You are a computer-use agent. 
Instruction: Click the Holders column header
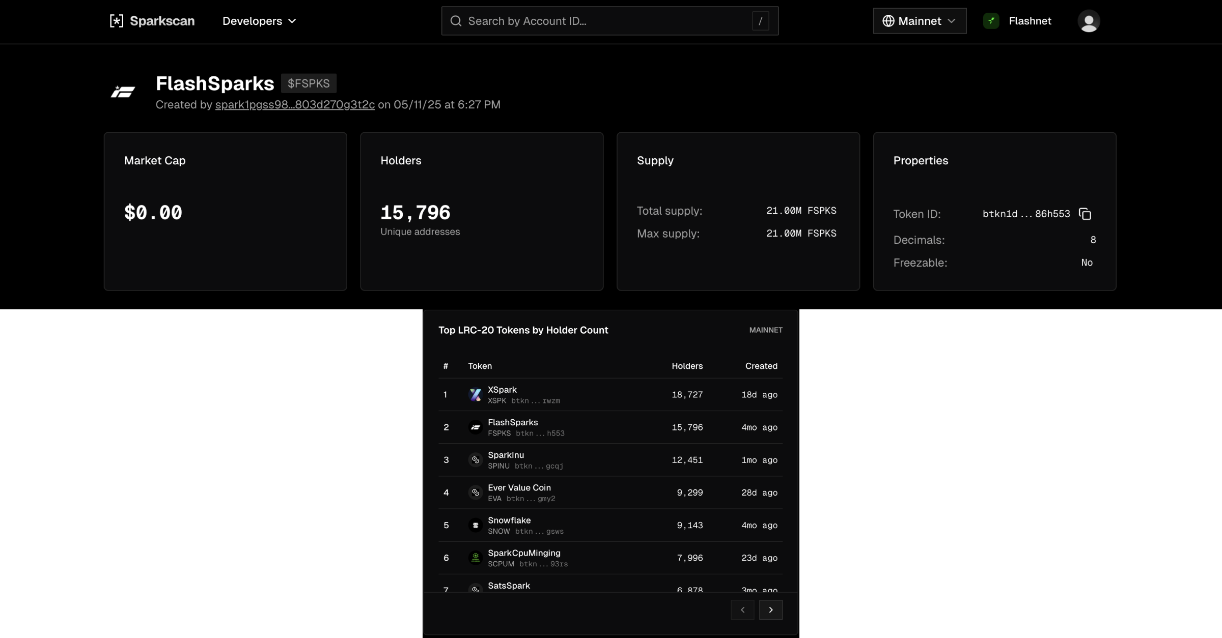687,366
